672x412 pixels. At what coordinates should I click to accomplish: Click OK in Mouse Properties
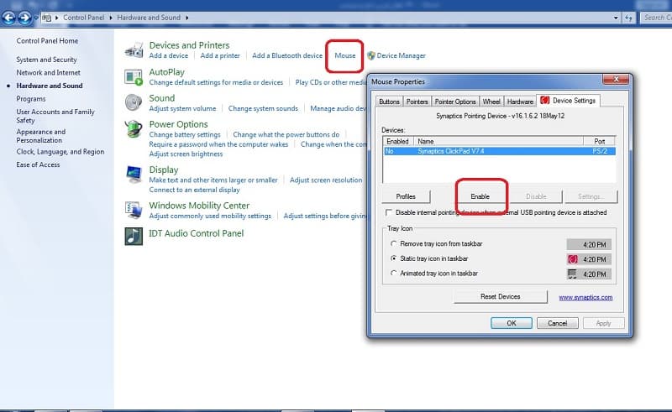(512, 323)
